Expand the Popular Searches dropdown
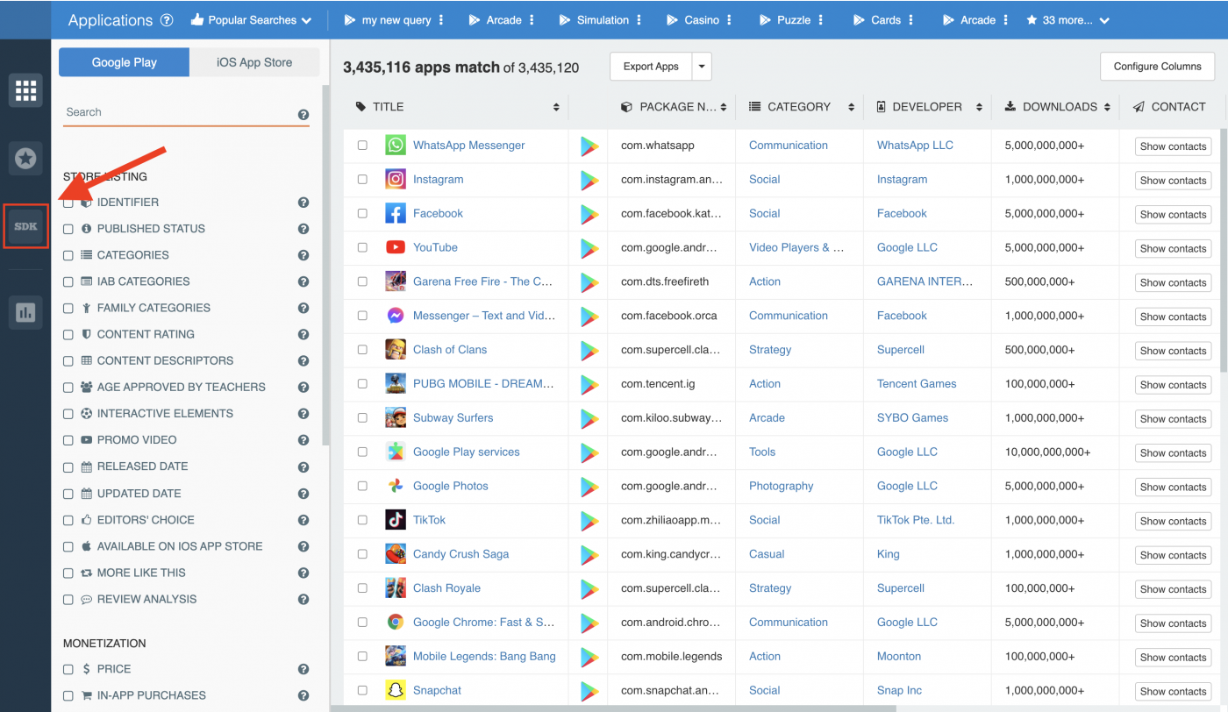Screen dimensions: 1228x712 pos(251,19)
